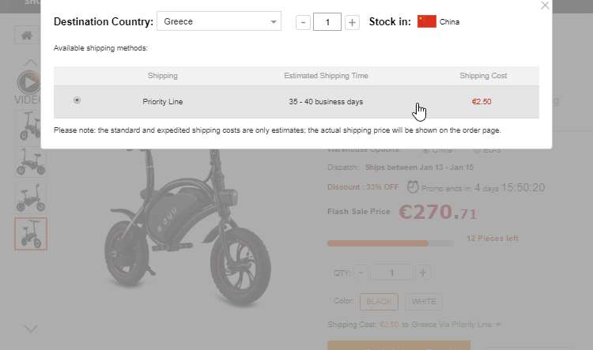Select the China warehouse radio option
This screenshot has width=593, height=350.
pyautogui.click(x=426, y=149)
